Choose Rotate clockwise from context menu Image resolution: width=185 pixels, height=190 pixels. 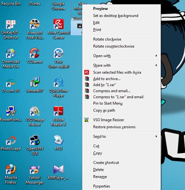pos(107,39)
